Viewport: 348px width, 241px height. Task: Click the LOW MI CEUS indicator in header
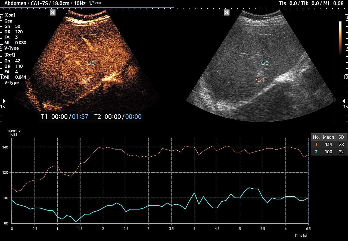[95, 4]
